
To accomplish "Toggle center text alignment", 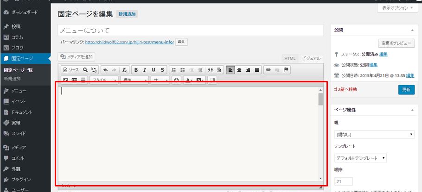I will [239, 70].
